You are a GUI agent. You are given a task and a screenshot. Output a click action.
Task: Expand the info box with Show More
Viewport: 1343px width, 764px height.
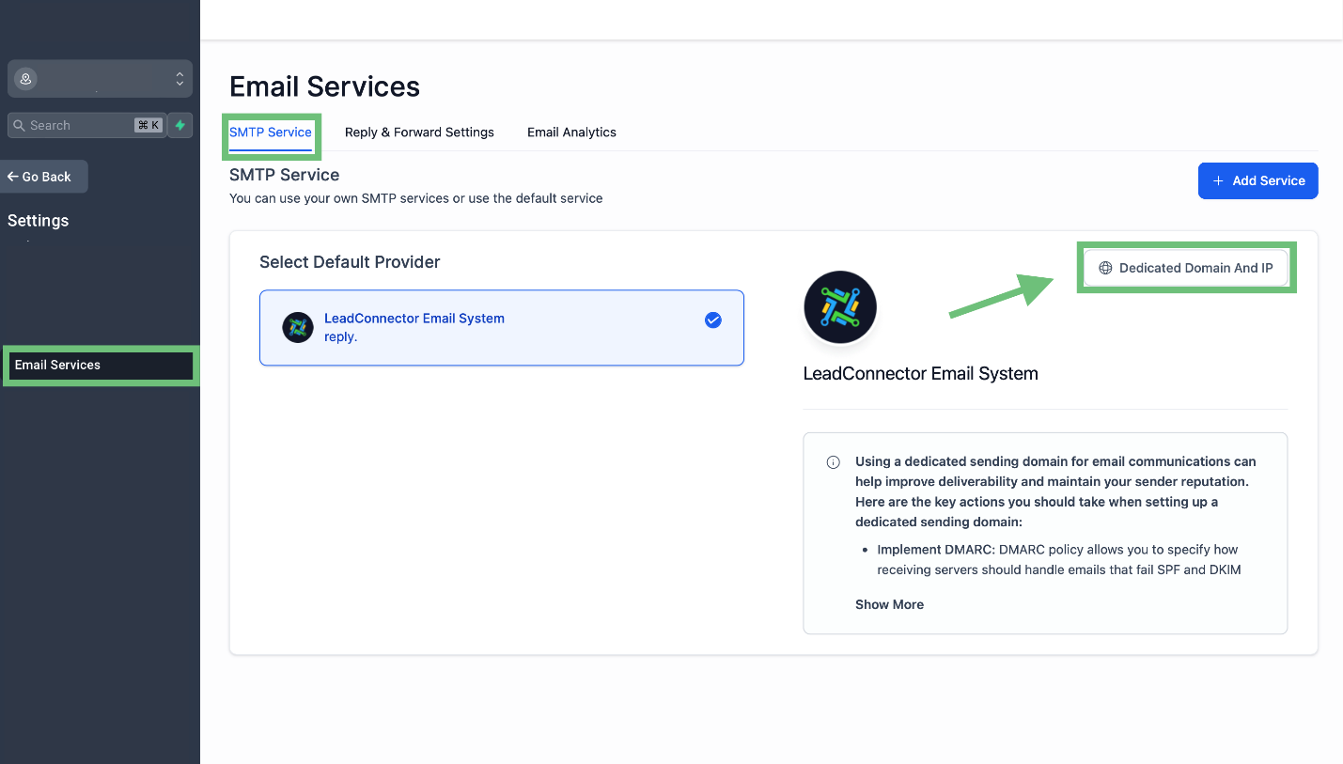coord(889,604)
